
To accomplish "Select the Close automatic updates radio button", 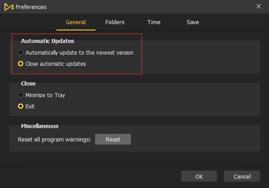I will (21, 64).
